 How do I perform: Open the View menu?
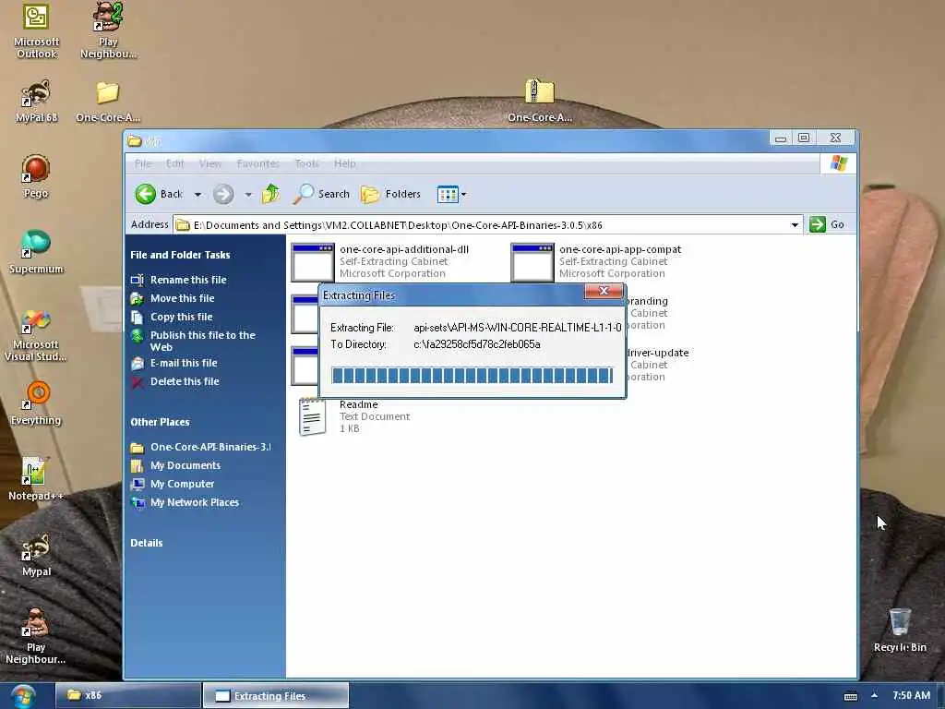pyautogui.click(x=210, y=164)
